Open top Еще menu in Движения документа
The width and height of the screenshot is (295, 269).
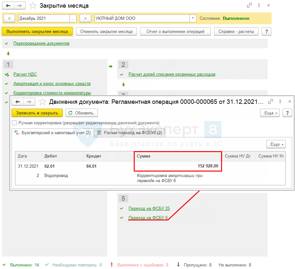point(270,113)
